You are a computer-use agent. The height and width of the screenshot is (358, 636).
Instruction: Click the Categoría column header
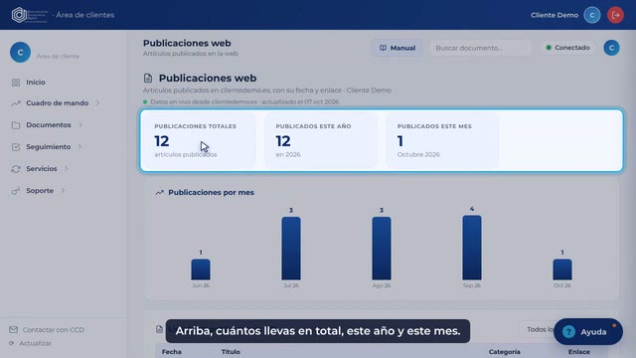(504, 352)
